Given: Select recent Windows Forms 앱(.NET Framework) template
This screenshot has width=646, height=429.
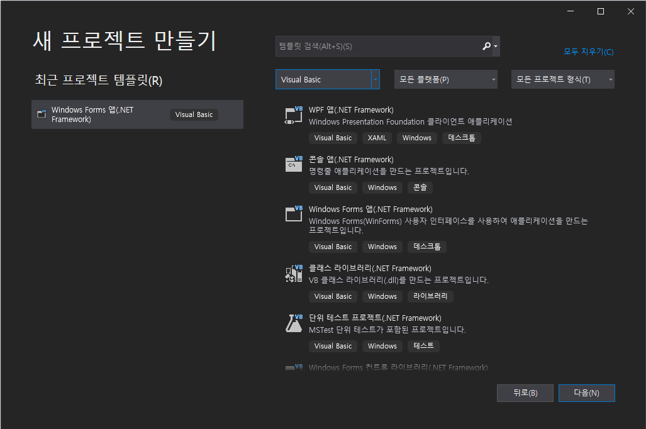Looking at the screenshot, I should click(137, 114).
